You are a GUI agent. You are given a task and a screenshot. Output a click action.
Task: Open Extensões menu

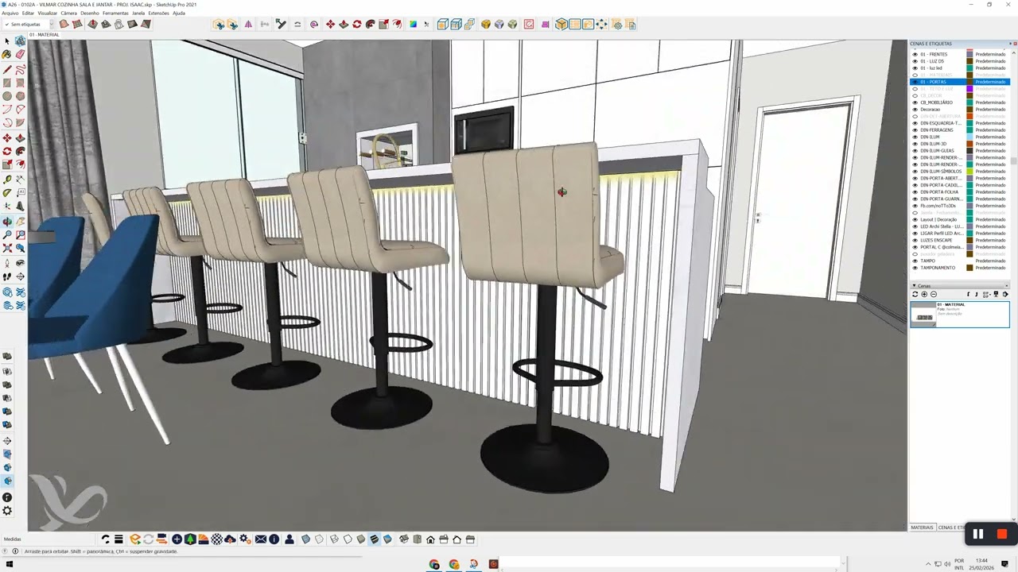159,14
